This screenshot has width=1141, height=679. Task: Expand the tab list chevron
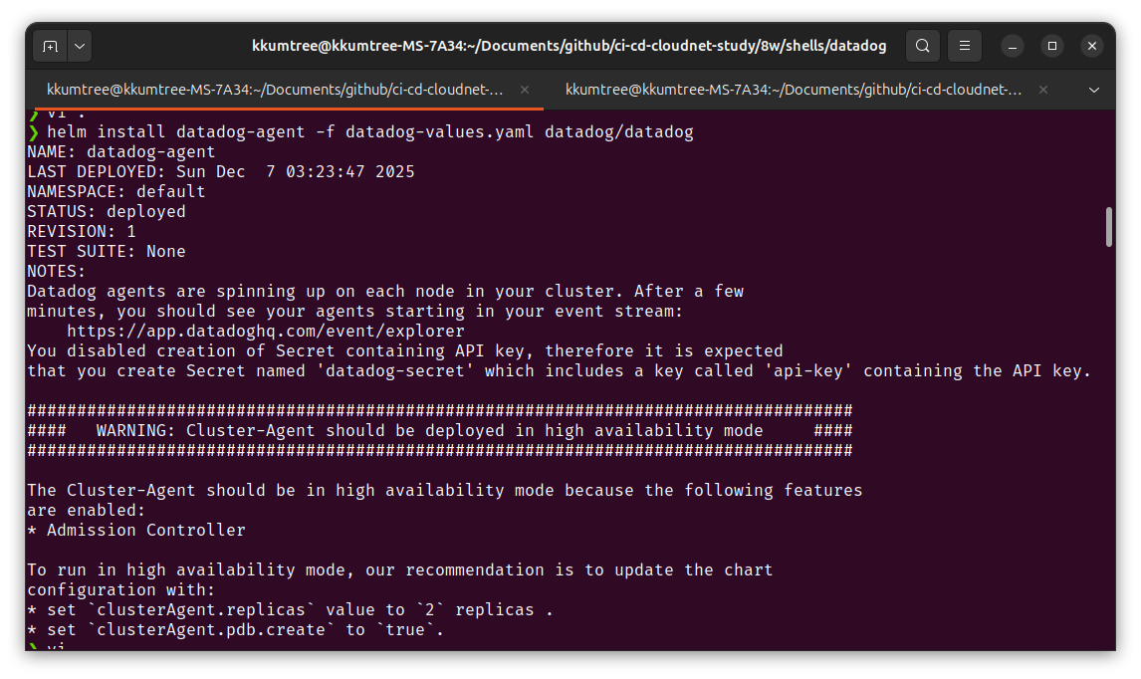click(1093, 91)
